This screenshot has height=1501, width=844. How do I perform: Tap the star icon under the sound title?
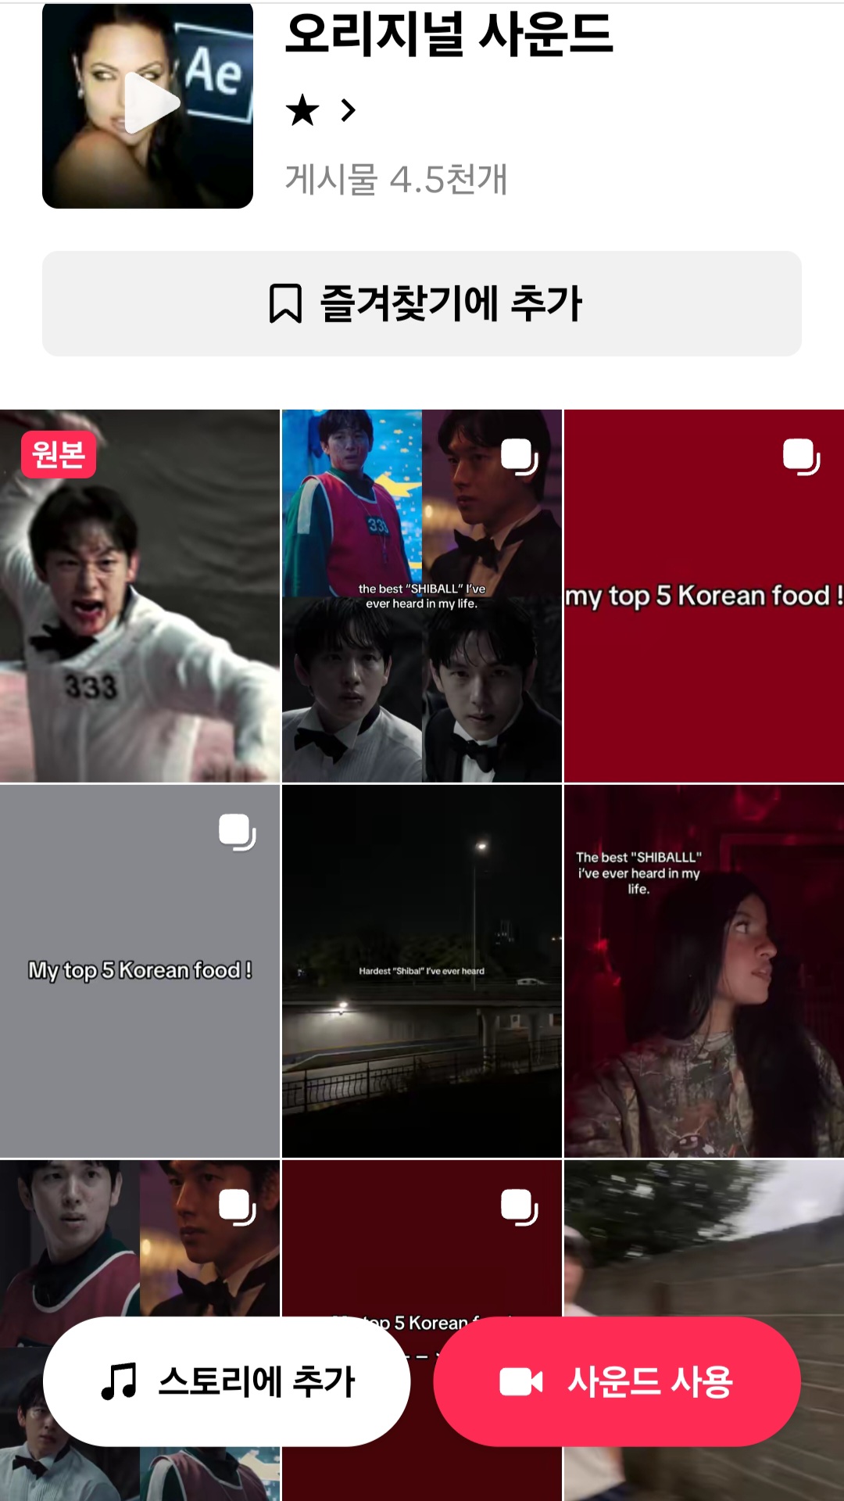point(302,111)
